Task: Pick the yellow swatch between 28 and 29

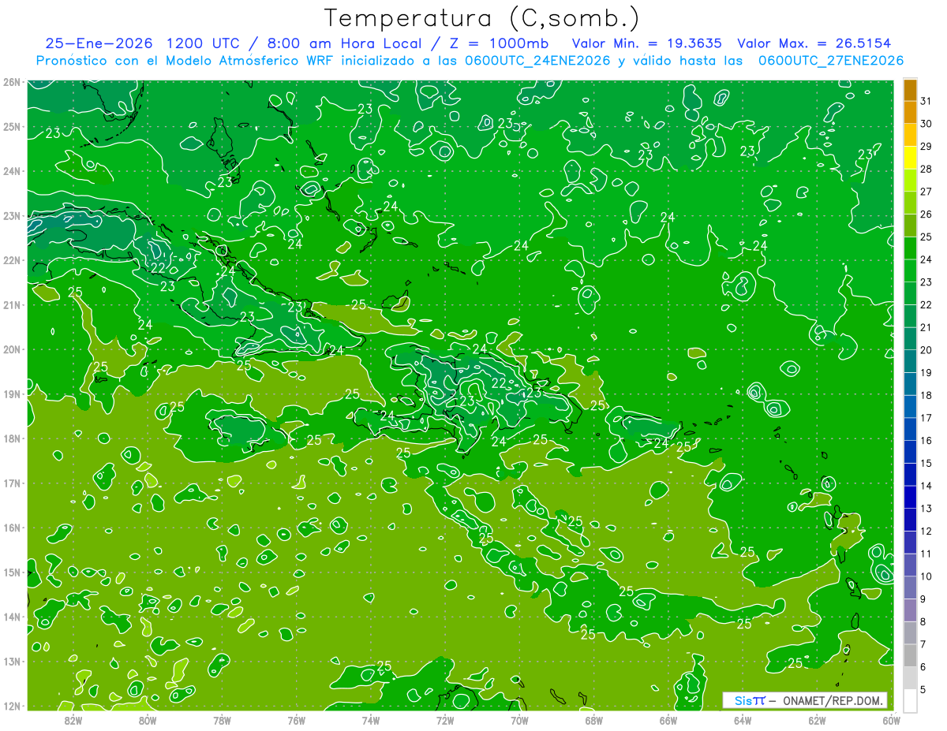Action: (x=910, y=158)
